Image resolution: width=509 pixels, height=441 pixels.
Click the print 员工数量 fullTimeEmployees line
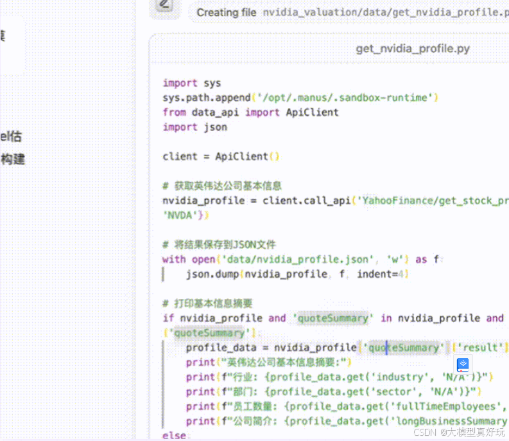pyautogui.click(x=347, y=406)
